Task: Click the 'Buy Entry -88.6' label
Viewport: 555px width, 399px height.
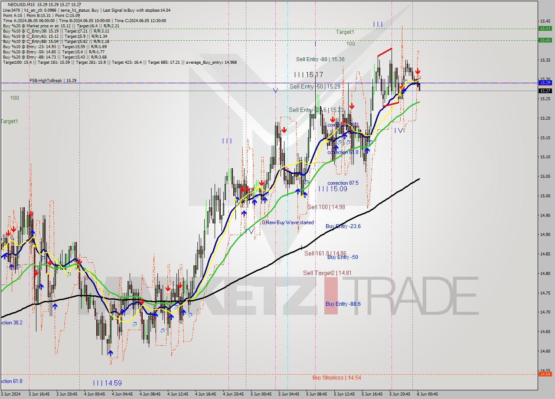Action: (x=343, y=304)
